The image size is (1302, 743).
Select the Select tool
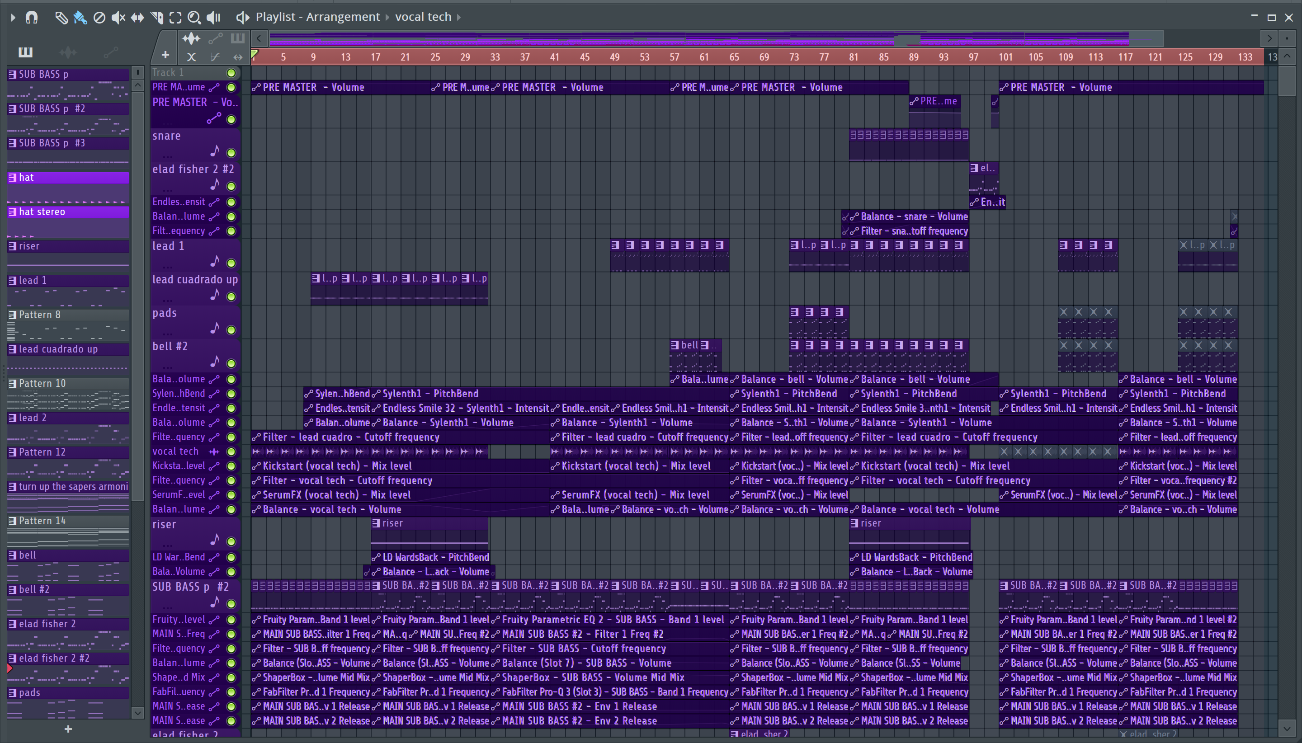point(175,17)
